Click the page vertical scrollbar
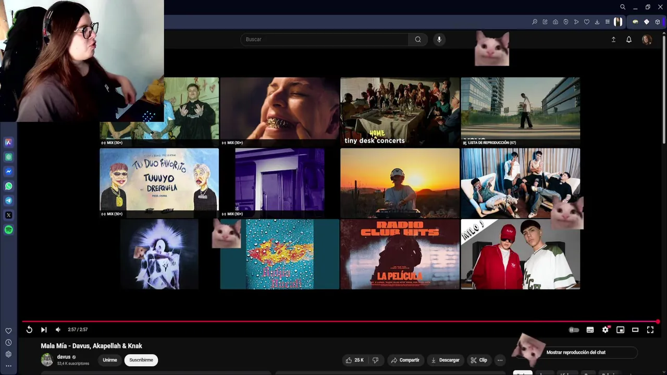The height and width of the screenshot is (375, 667). point(664,89)
